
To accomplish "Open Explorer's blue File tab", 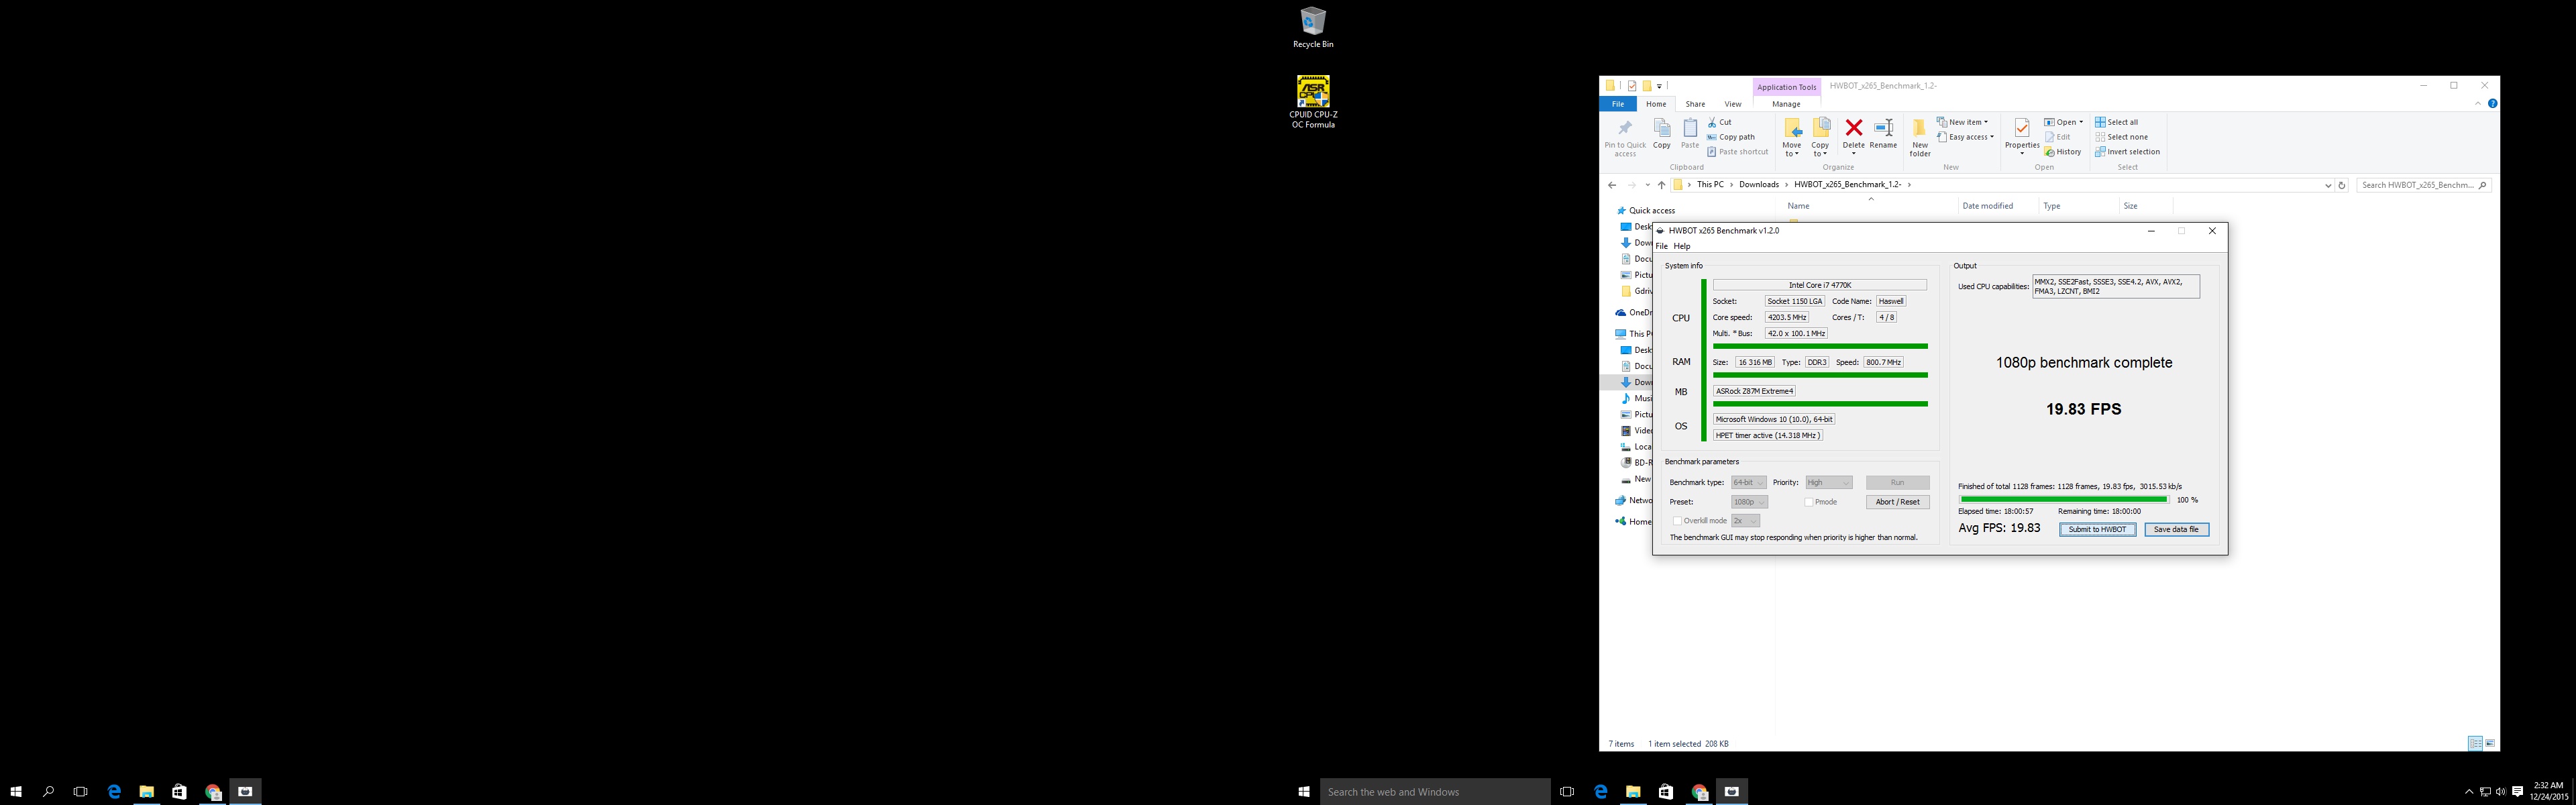I will point(1618,104).
